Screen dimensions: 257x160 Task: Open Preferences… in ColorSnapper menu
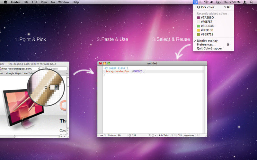click(x=213, y=44)
